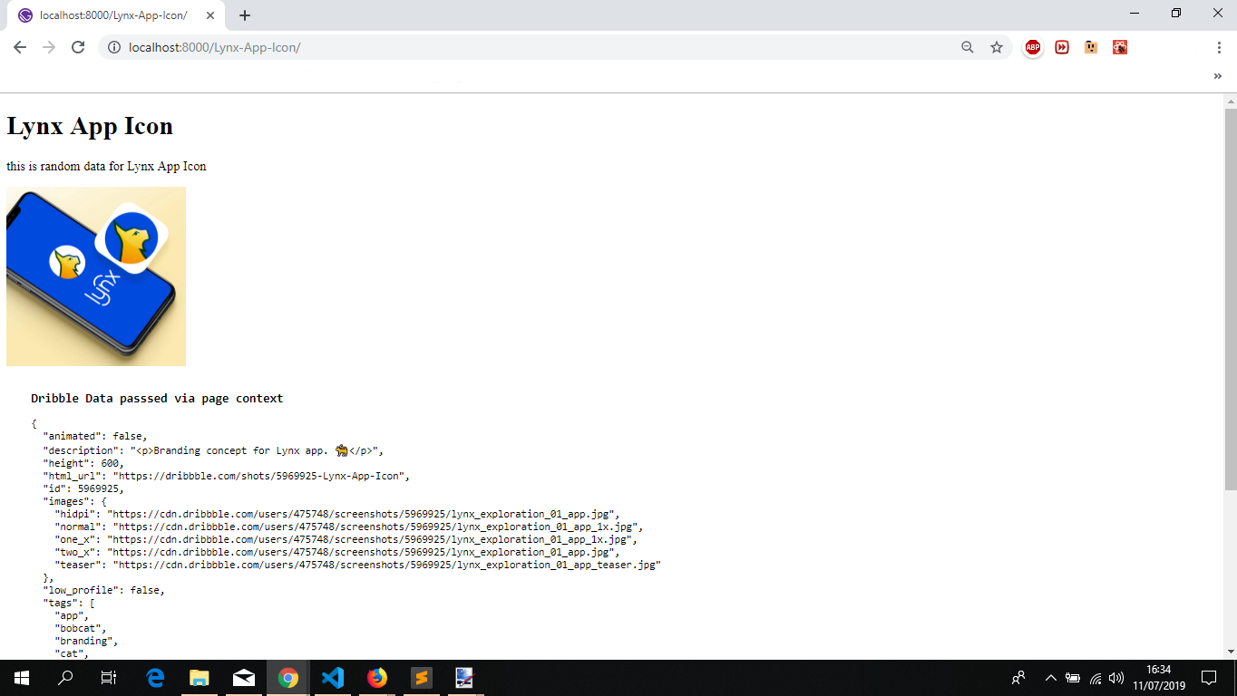
Task: Click the "low_profile": false line
Action: [104, 590]
